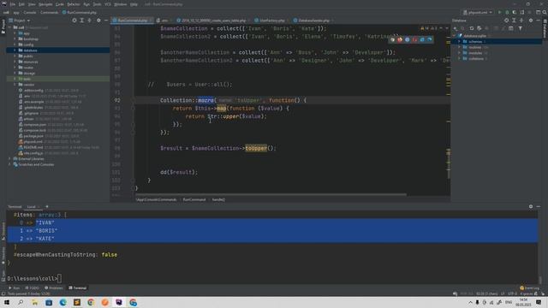The width and height of the screenshot is (548, 308).
Task: Click expand all icon in Project panel
Action: (82, 21)
